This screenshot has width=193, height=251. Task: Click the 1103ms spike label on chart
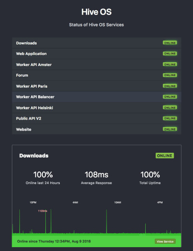click(x=42, y=211)
